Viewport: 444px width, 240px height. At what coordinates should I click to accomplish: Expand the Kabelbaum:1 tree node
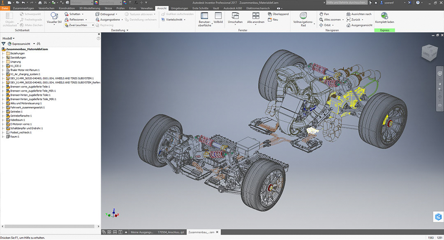point(3,120)
